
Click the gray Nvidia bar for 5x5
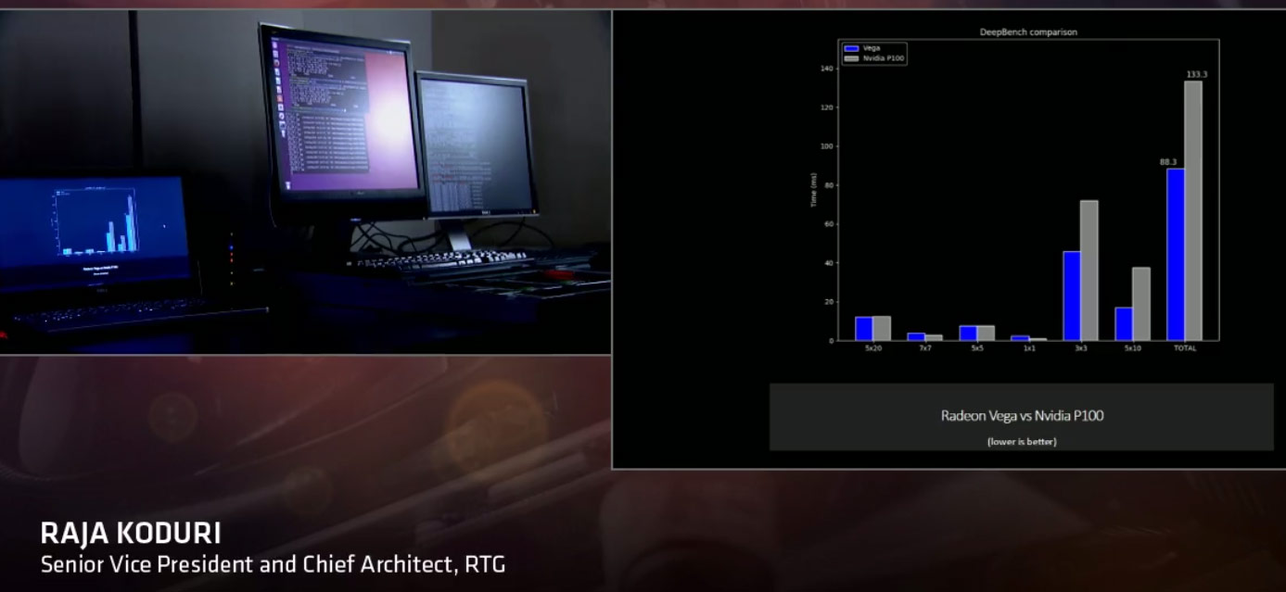tap(986, 334)
